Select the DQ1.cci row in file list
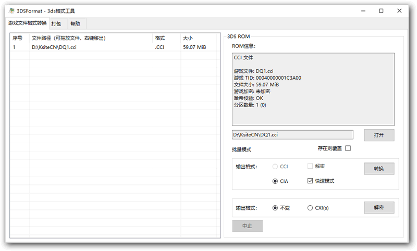The height and width of the screenshot is (251, 417). coord(78,47)
